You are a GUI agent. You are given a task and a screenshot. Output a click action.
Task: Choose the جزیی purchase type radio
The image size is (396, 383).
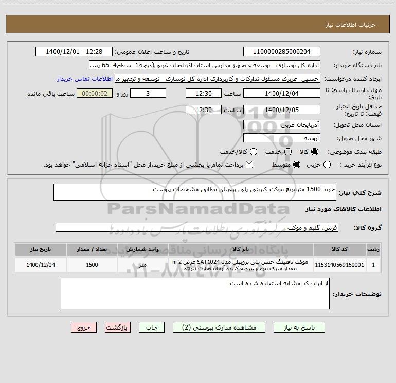point(327,165)
